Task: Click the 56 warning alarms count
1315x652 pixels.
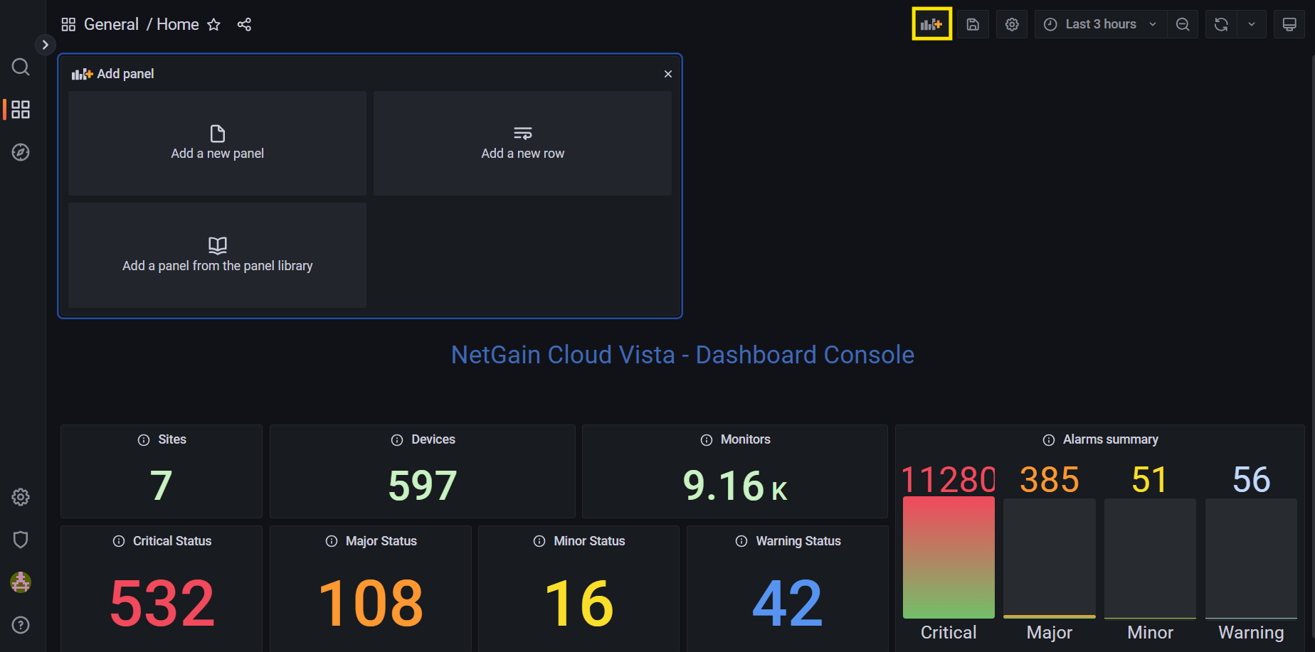Action: pos(1252,480)
